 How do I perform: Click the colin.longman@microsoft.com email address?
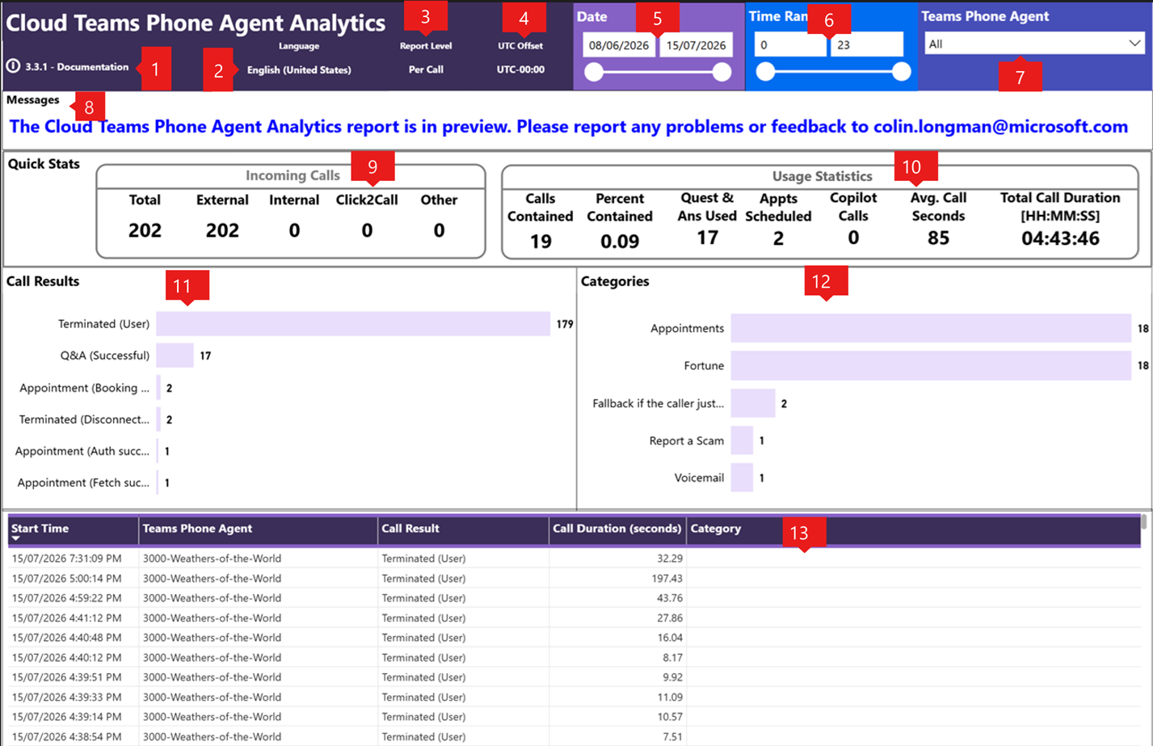pos(1000,127)
